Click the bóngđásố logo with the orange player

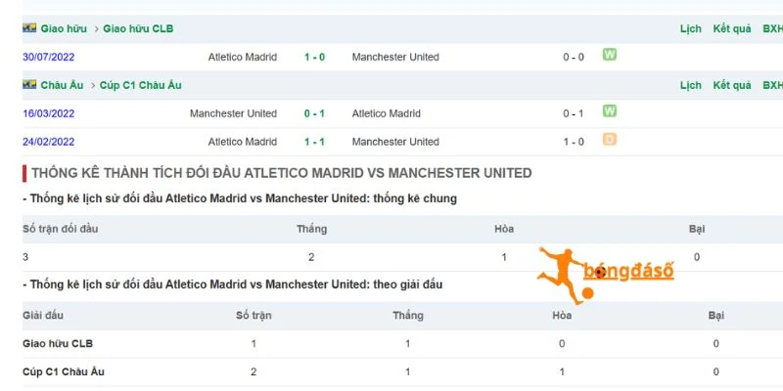tap(605, 275)
